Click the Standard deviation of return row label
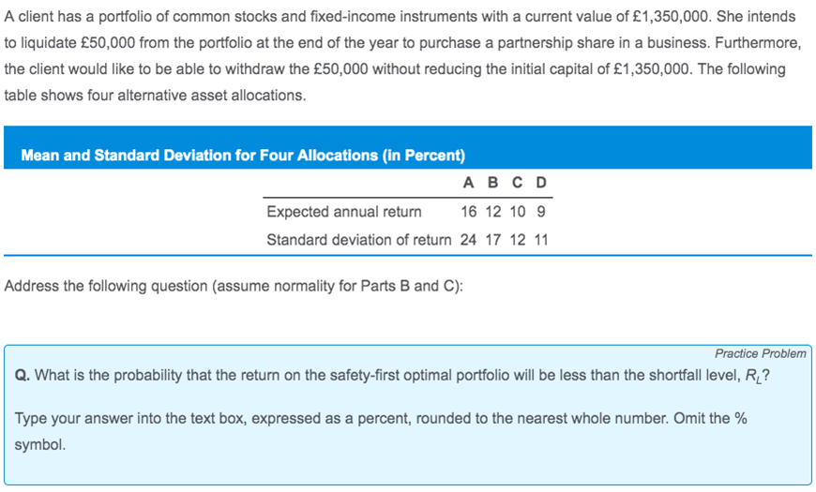 [x=359, y=240]
